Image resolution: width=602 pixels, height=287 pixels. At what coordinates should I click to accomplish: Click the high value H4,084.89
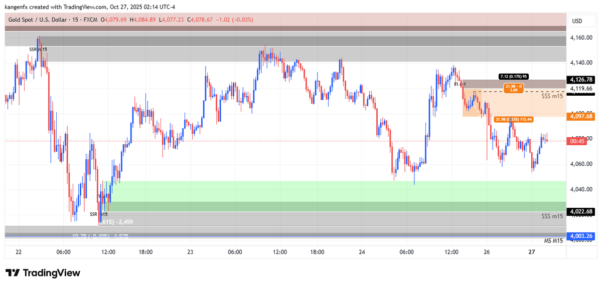click(143, 20)
